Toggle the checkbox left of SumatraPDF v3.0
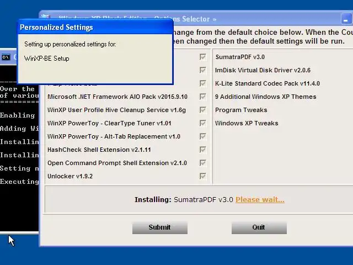This screenshot has width=353, height=265. click(x=202, y=57)
